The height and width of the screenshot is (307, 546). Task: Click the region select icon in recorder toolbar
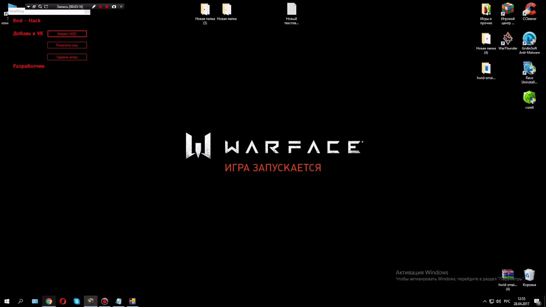[x=46, y=7]
